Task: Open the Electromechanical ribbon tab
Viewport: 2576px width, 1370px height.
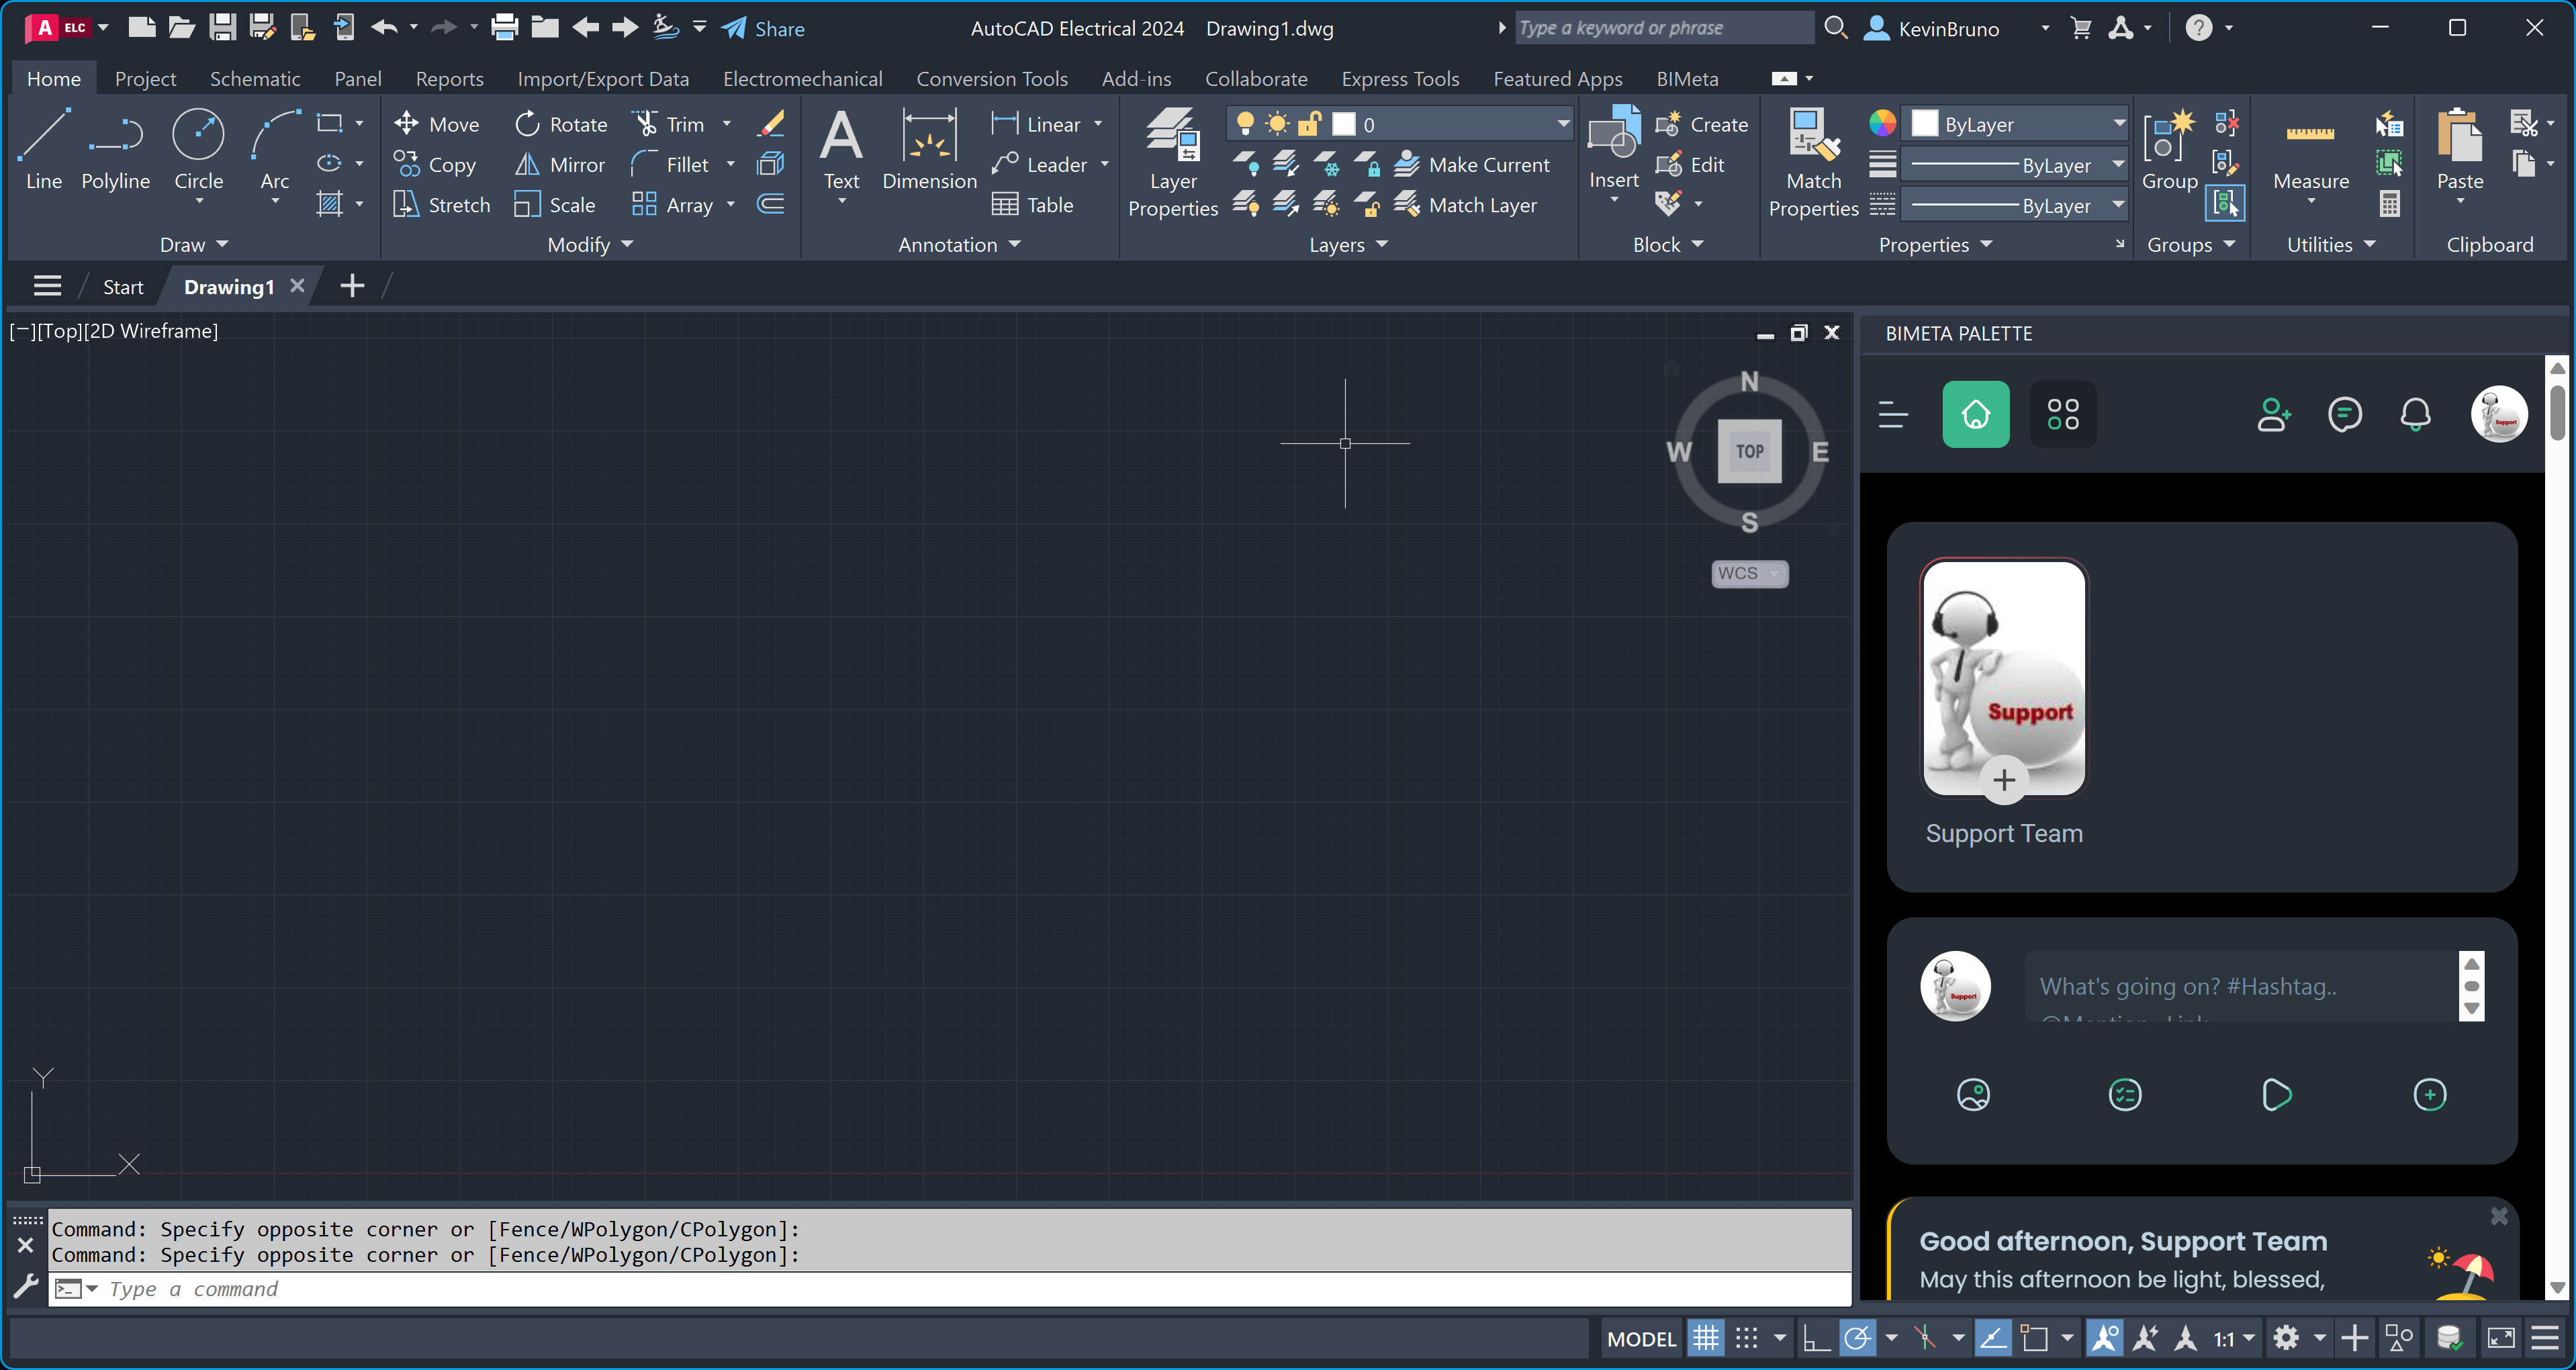Action: [x=802, y=78]
